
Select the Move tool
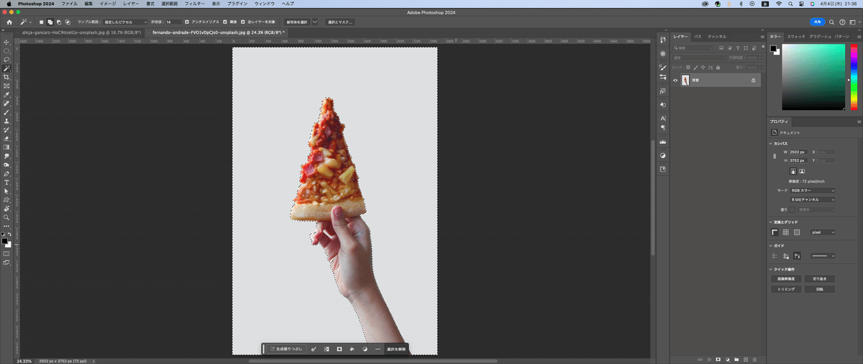[x=6, y=42]
